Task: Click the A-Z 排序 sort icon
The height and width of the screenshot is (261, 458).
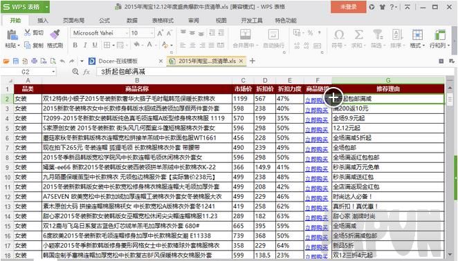Action: (x=397, y=35)
